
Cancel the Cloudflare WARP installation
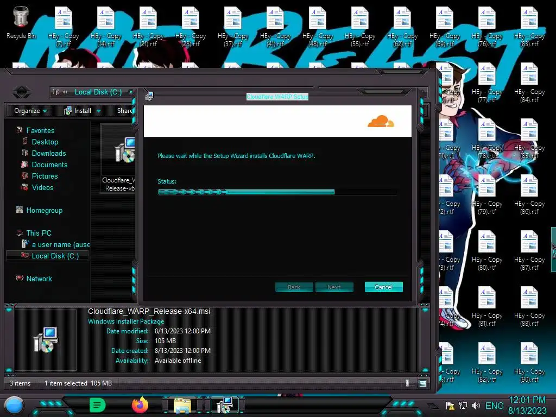pyautogui.click(x=384, y=287)
